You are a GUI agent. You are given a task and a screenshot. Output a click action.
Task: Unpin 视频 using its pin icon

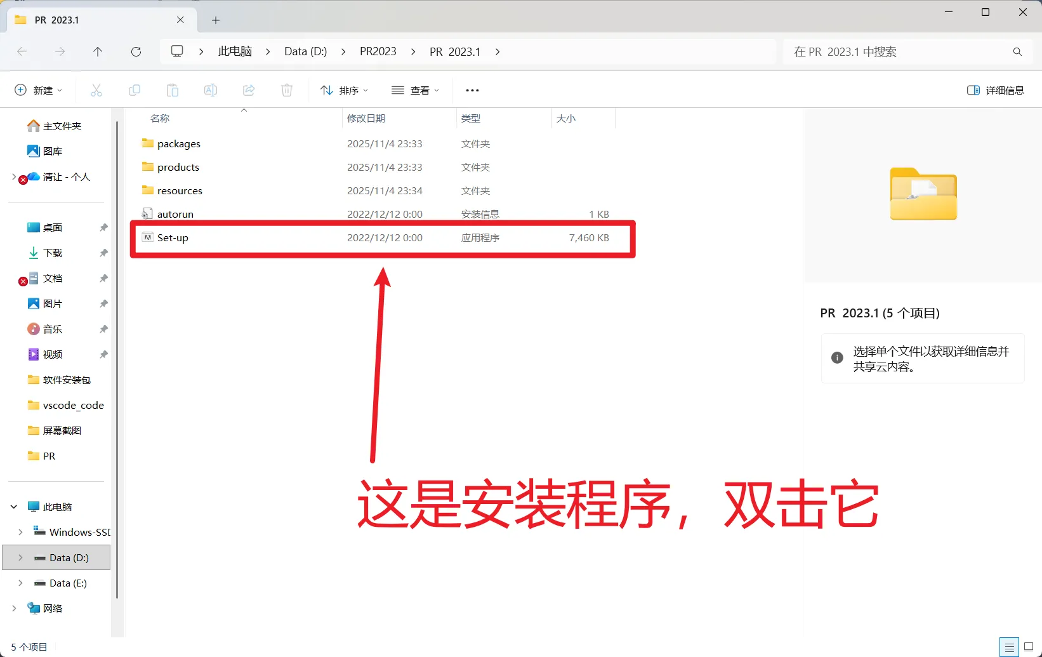(x=103, y=354)
